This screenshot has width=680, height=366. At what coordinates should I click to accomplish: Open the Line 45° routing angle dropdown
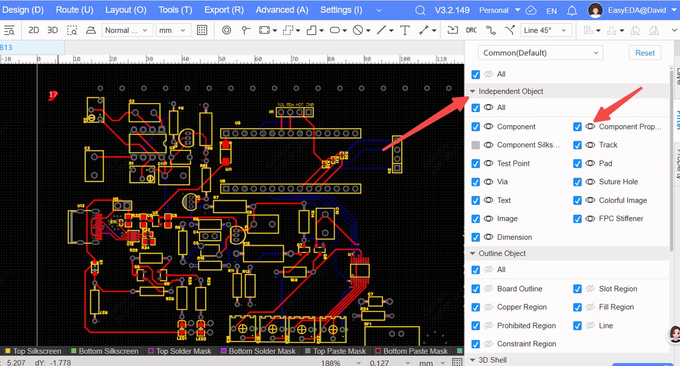click(547, 30)
